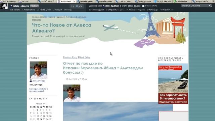The height and width of the screenshot is (121, 215).
Task: Open the post title Отчет по поездке по Испании
Action: [103, 68]
